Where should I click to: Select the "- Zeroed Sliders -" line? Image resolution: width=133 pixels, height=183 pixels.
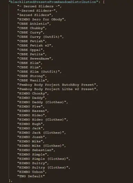[x=39, y=6]
